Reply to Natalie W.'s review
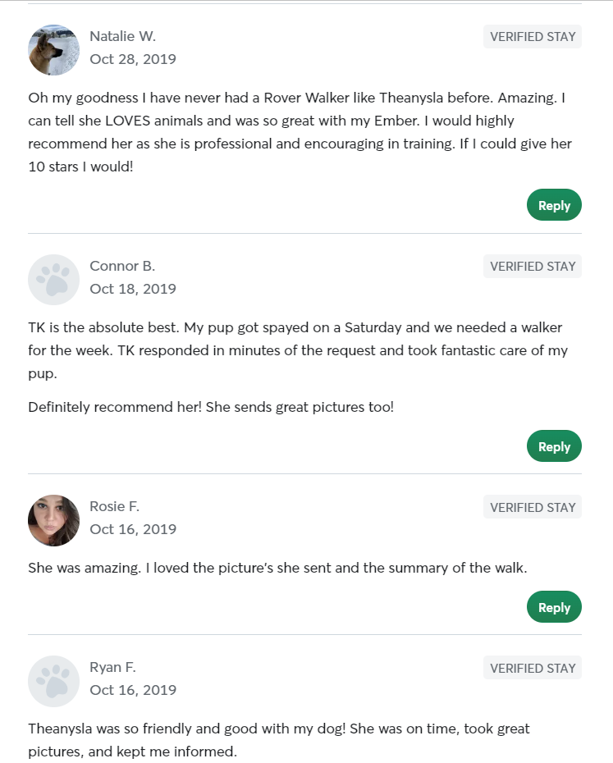 (554, 205)
